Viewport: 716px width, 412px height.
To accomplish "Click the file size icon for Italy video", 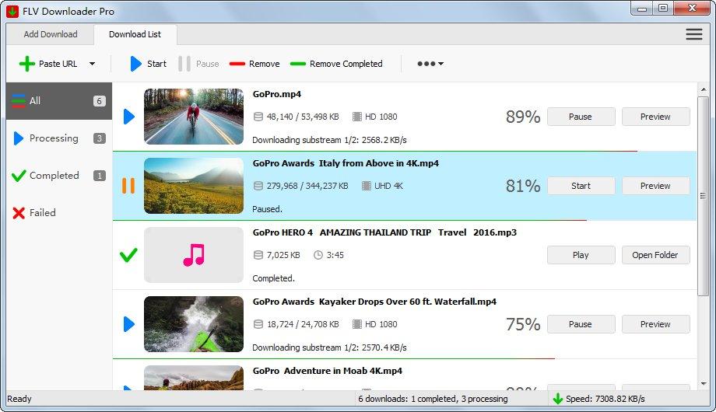I will [258, 186].
